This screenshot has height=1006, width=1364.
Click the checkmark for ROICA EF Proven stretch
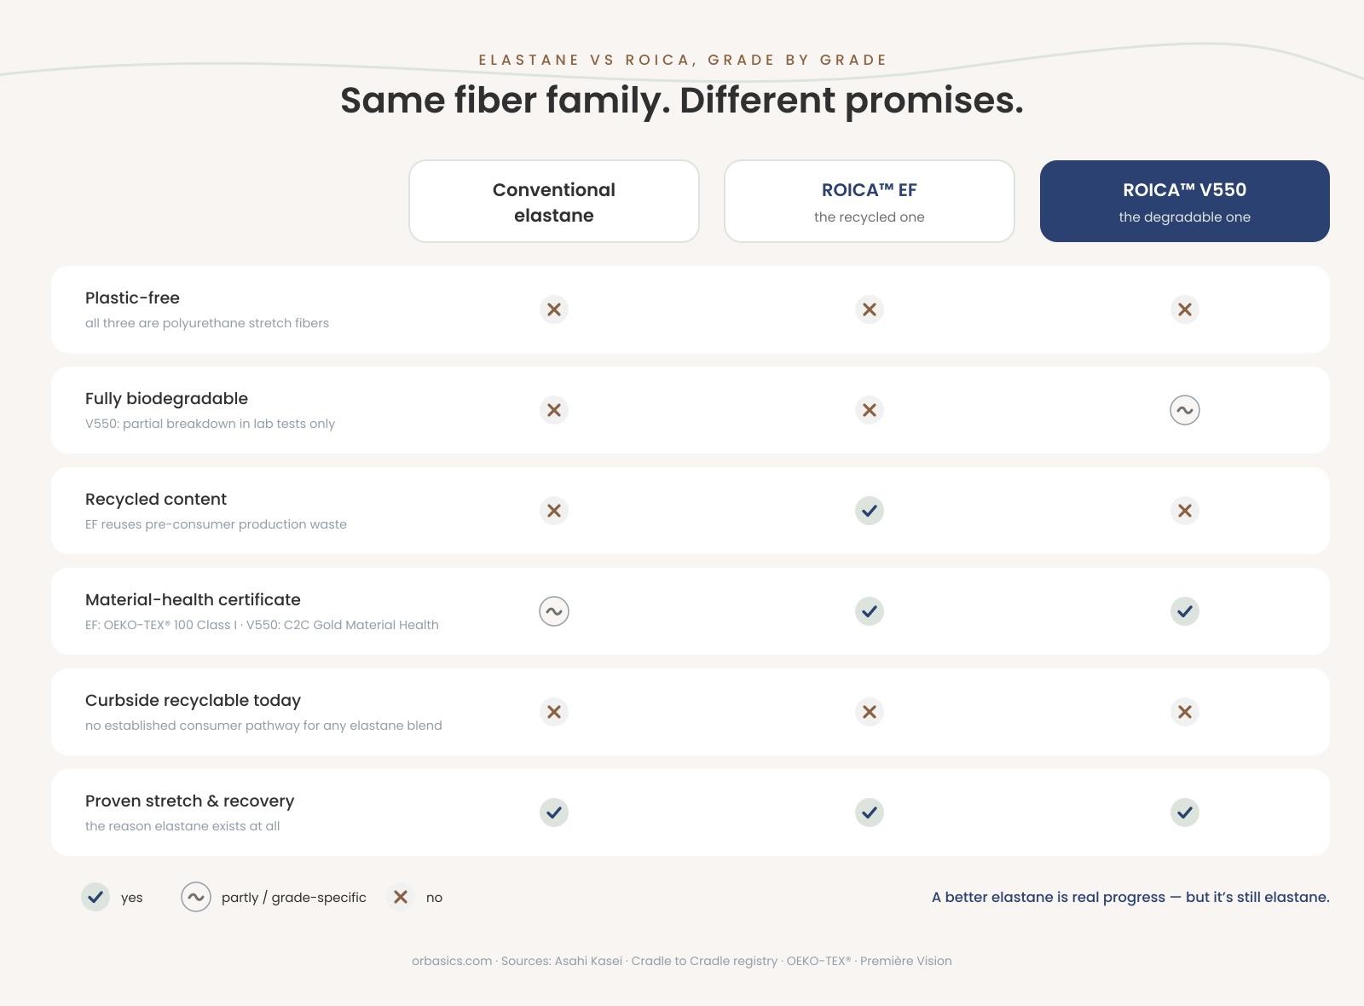[870, 812]
